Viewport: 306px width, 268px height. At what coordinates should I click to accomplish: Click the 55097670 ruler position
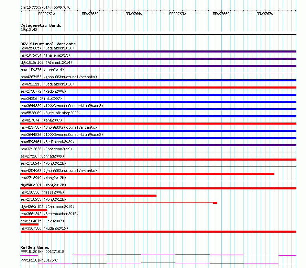265,14
